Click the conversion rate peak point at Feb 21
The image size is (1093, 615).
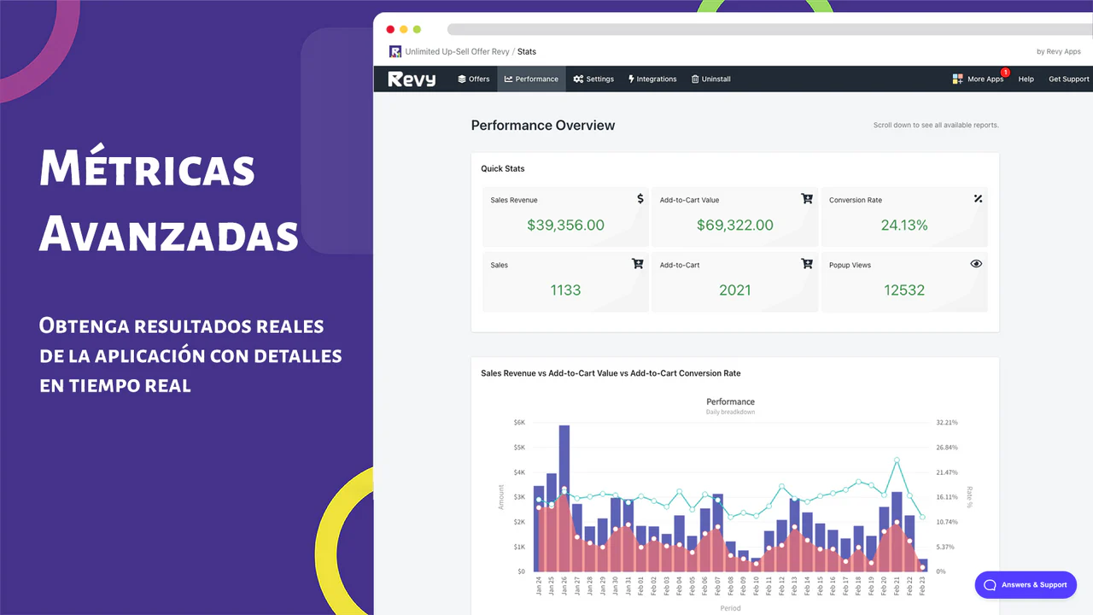coord(897,460)
